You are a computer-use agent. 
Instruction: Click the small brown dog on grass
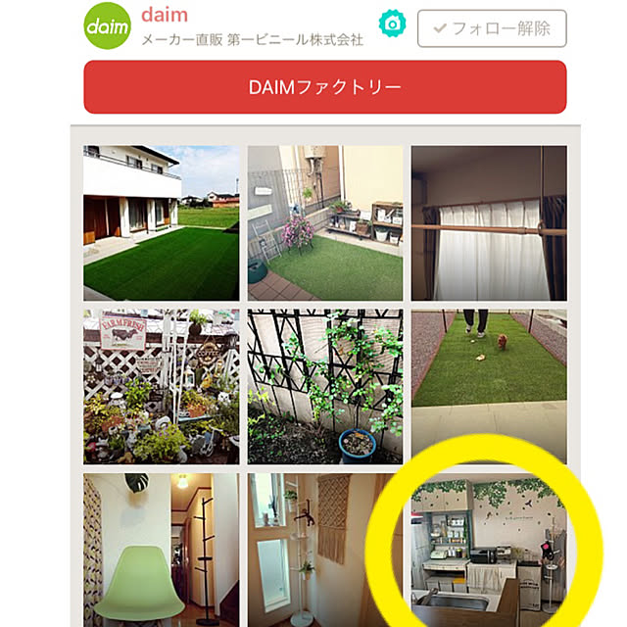point(503,341)
